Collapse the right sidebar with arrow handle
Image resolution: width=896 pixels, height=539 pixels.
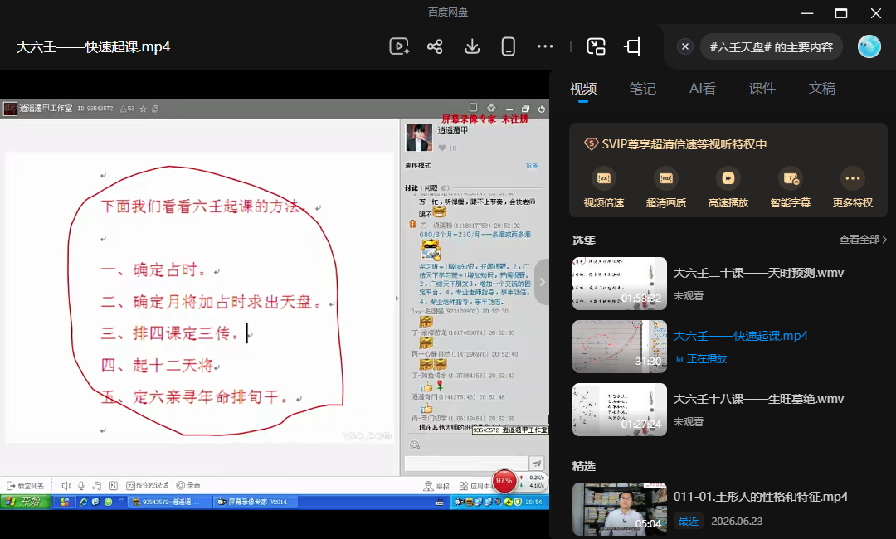coord(543,281)
